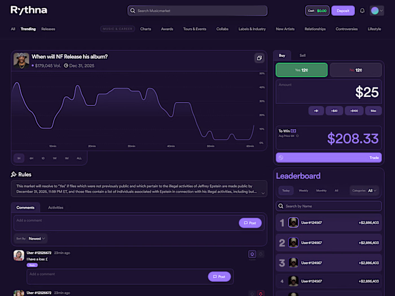
Task: Click the clock icon beside Dec 31, 2025
Action: tap(66, 66)
